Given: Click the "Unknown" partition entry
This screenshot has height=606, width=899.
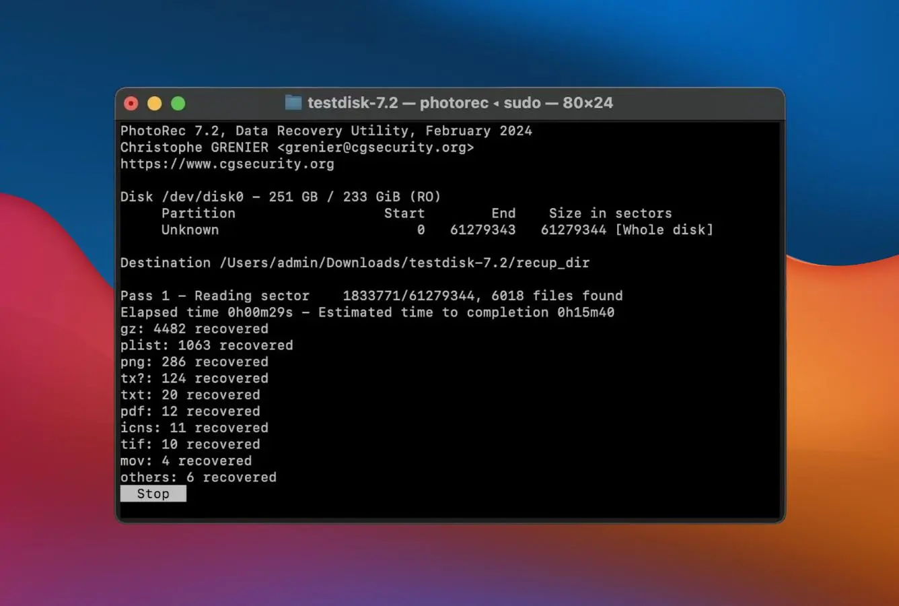Looking at the screenshot, I should point(190,230).
